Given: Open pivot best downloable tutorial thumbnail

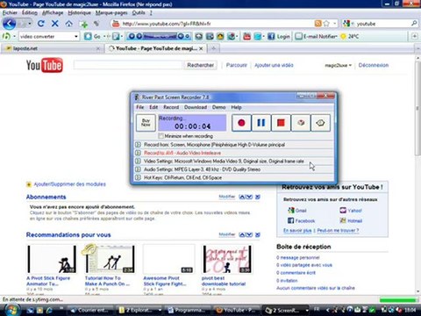Looking at the screenshot, I should click(227, 259).
